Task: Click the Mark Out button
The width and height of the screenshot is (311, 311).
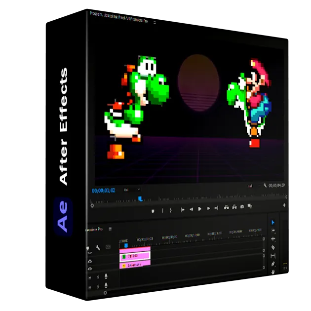Action: tap(171, 210)
